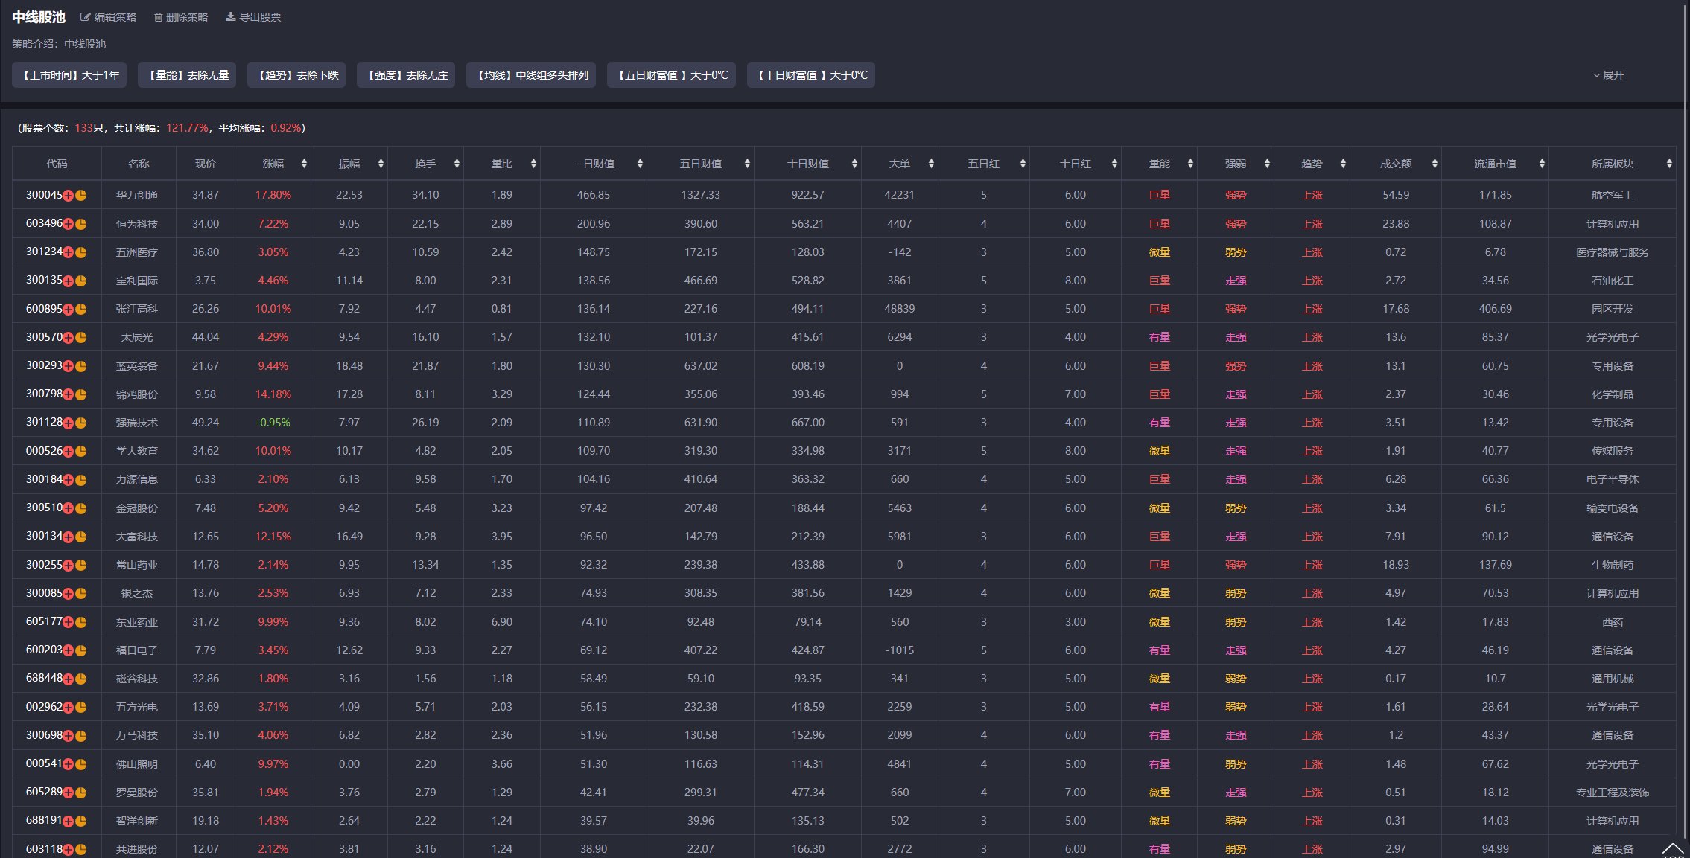Viewport: 1690px width, 858px height.
Task: Click orange pie chart icon beside 300045
Action: point(81,196)
